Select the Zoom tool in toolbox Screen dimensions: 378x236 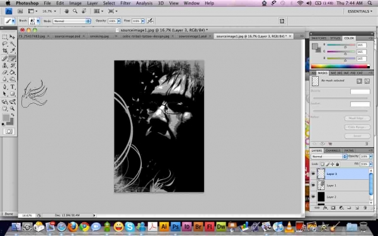click(13, 109)
